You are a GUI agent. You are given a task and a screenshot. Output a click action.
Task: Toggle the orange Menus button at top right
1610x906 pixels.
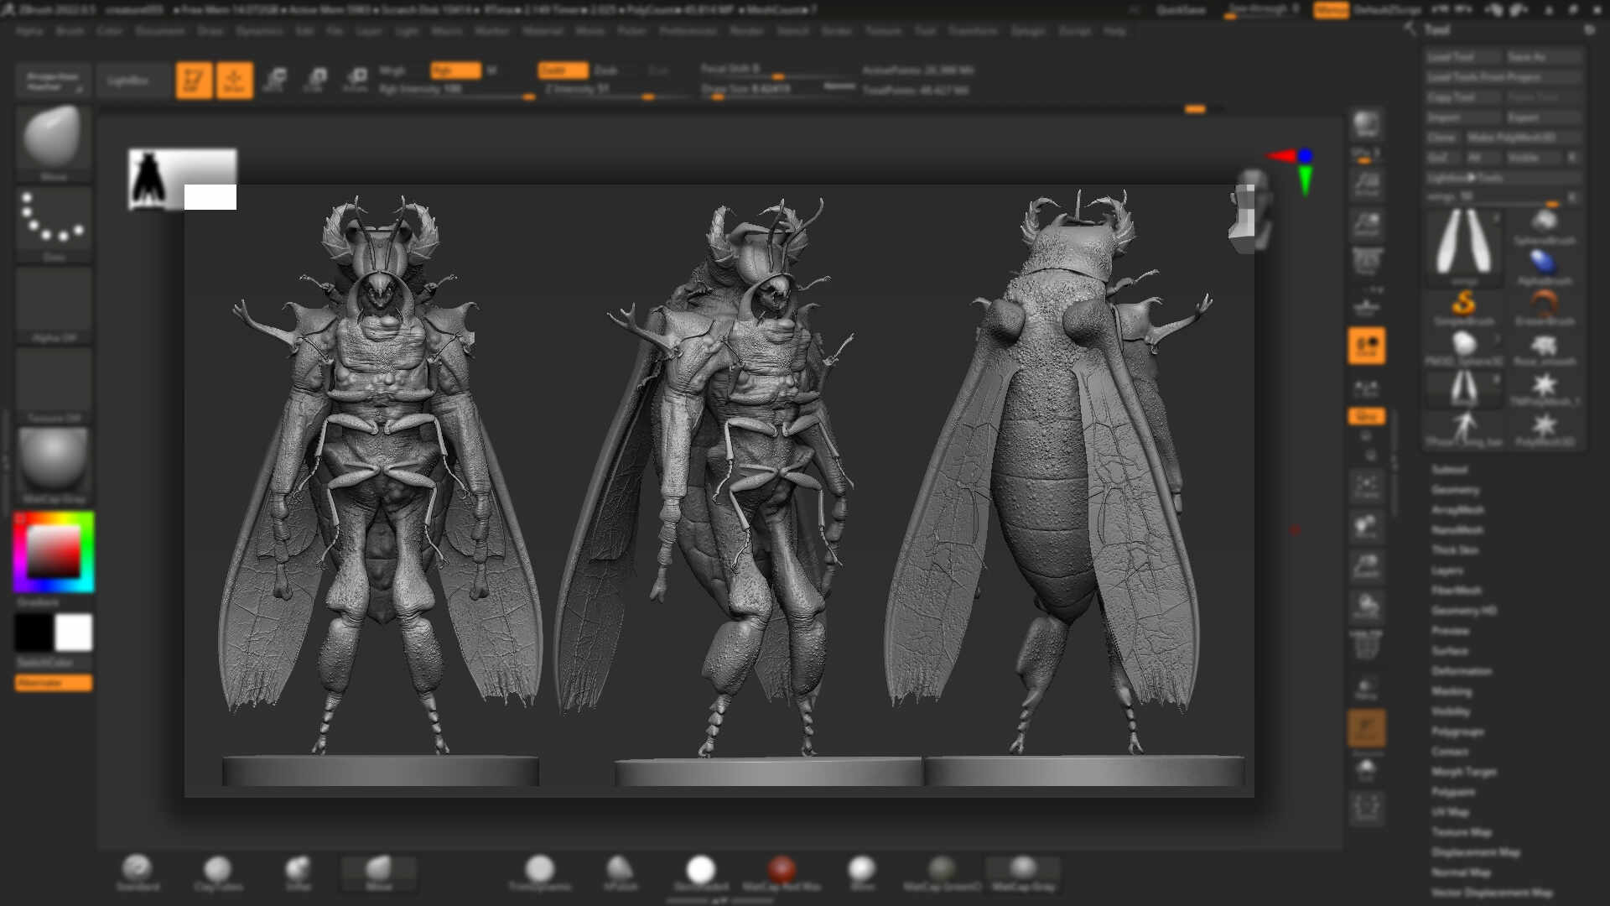point(1331,10)
